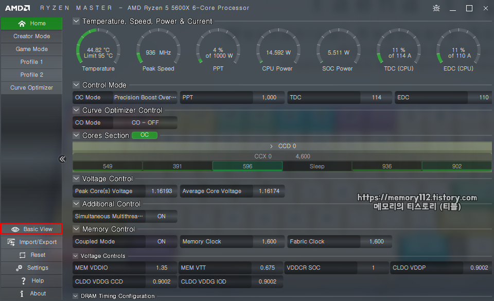Click the AMD logo
The image size is (494, 301).
(17, 8)
